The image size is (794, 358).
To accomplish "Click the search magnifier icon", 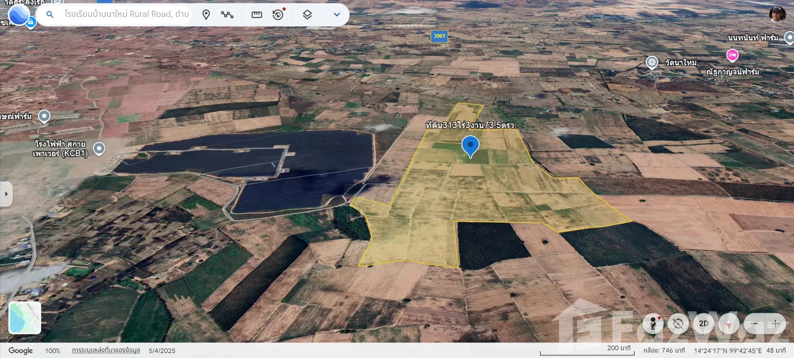I will [50, 15].
